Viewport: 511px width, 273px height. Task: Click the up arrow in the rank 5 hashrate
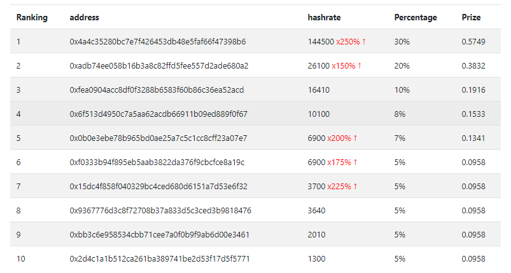(355, 138)
